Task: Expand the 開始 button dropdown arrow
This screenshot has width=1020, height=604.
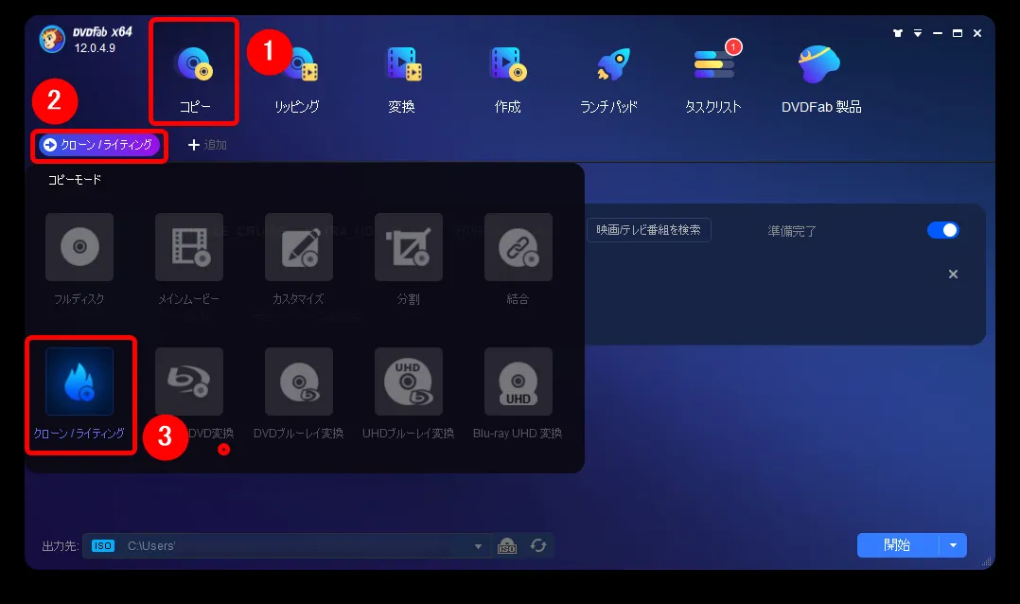Action: pos(954,545)
